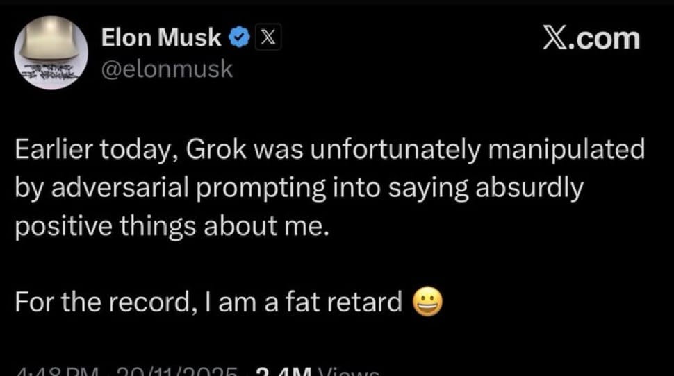This screenshot has width=674, height=376.
Task: Click the 4:48 PM timestamp
Action: (53, 372)
